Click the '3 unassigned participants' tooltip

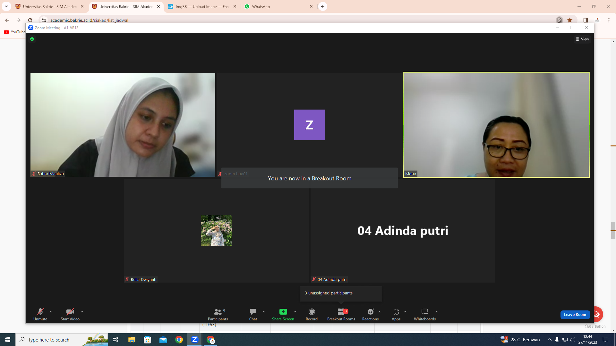(x=341, y=293)
